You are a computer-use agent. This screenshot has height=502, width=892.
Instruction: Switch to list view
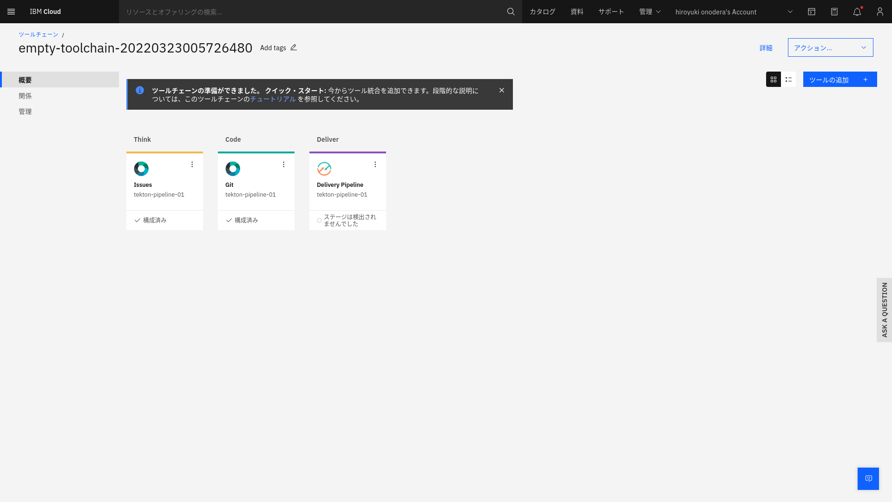pos(788,79)
